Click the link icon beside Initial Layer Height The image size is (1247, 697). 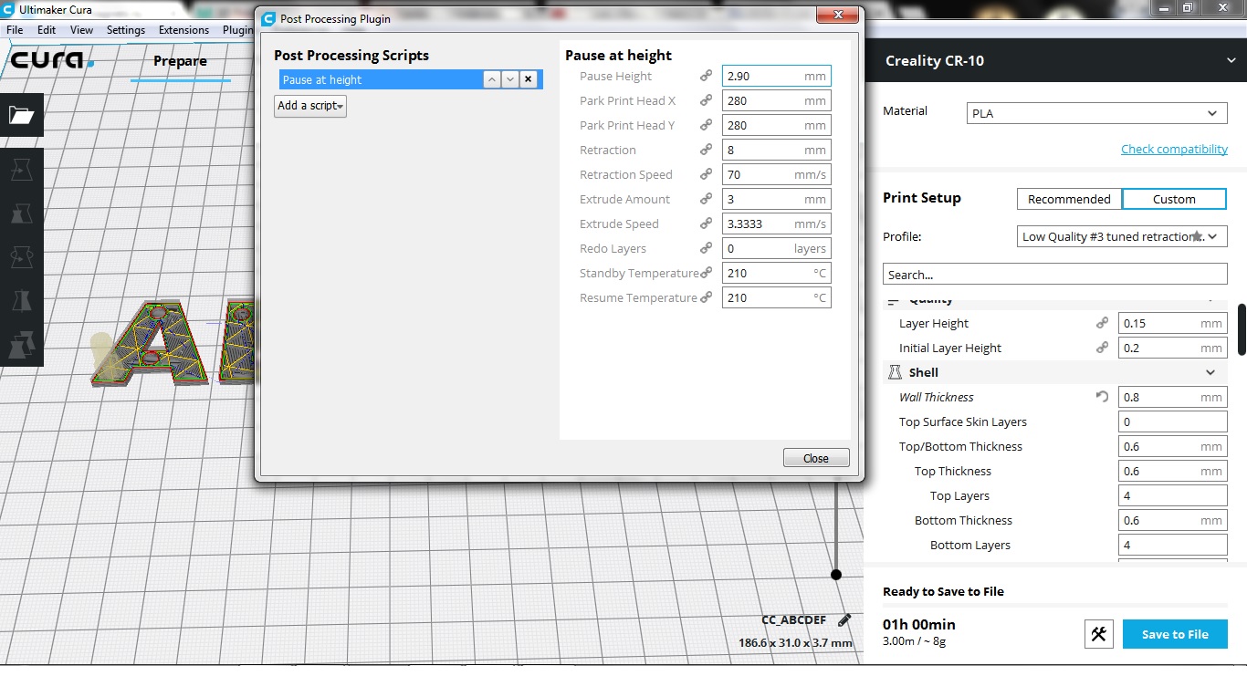click(x=1103, y=348)
